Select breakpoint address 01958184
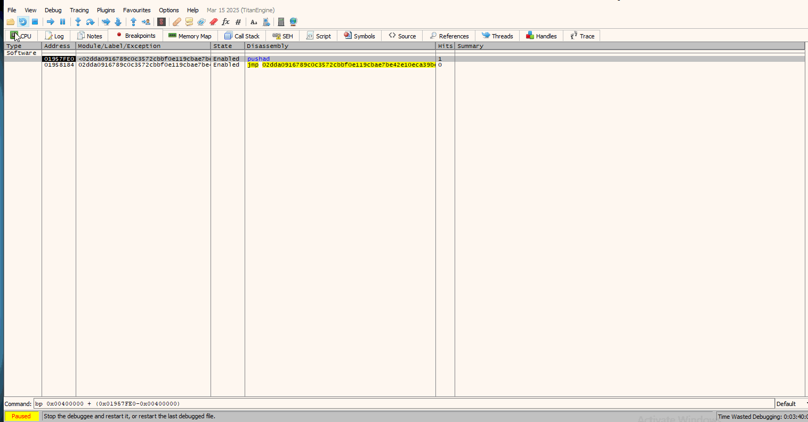This screenshot has width=808, height=422. [59, 64]
